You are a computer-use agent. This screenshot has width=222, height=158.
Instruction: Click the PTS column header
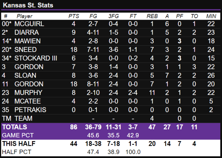74,16
